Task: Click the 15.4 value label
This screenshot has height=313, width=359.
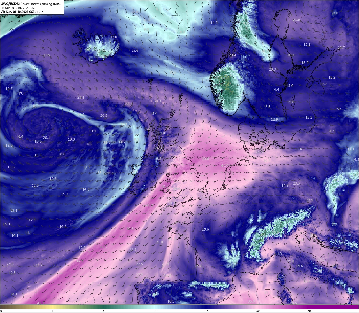Action: point(154,114)
